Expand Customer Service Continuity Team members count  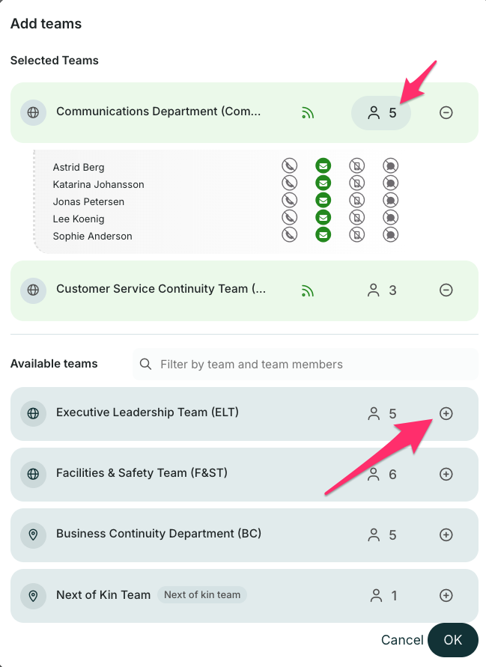(381, 290)
